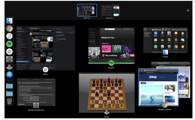Click the album artwork in Spotify sidebar
This screenshot has width=195, height=120.
[94, 53]
